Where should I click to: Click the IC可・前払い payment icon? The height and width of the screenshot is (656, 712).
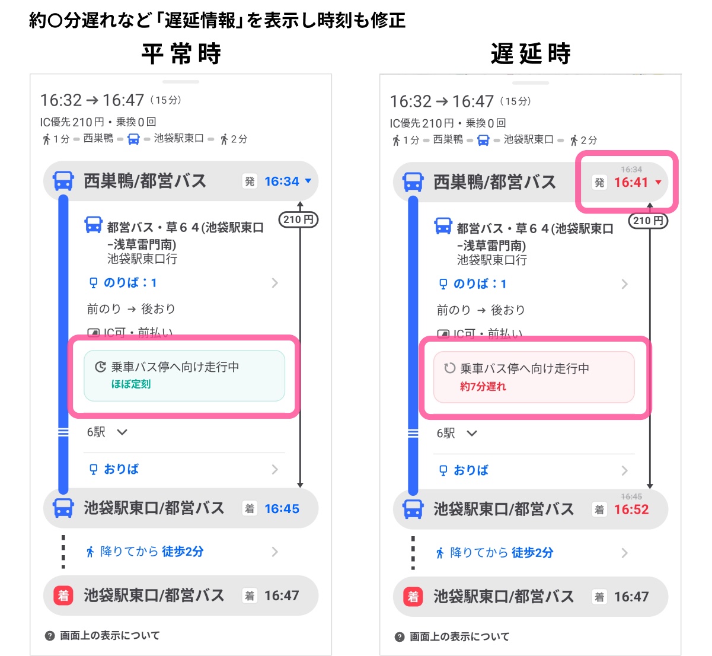click(x=94, y=333)
